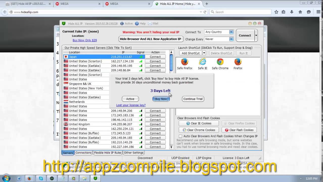This screenshot has height=182, width=323.
Task: Open Help from Hide ALL IP title bar
Action: 140,24
